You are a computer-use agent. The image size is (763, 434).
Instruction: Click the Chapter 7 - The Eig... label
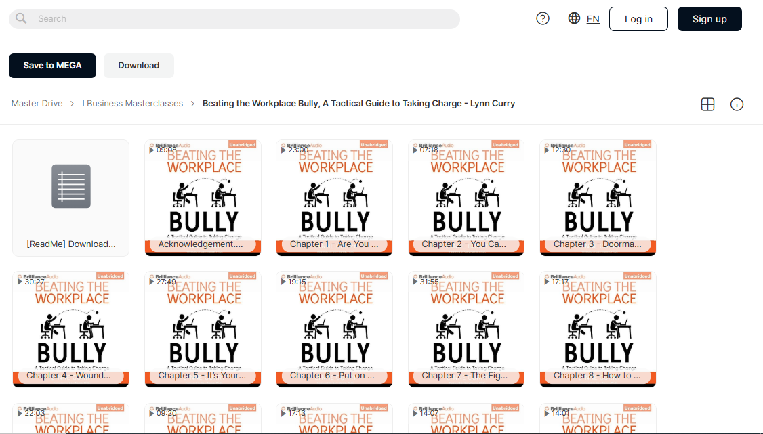pos(465,375)
